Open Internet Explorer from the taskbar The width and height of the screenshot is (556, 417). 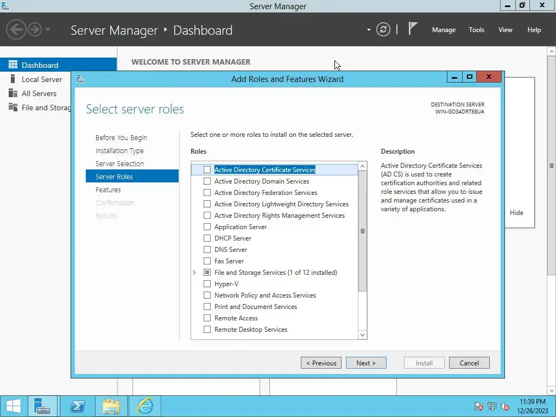coord(146,406)
